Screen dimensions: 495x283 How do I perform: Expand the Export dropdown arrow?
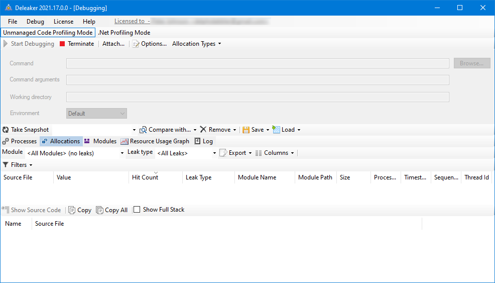pyautogui.click(x=251, y=153)
